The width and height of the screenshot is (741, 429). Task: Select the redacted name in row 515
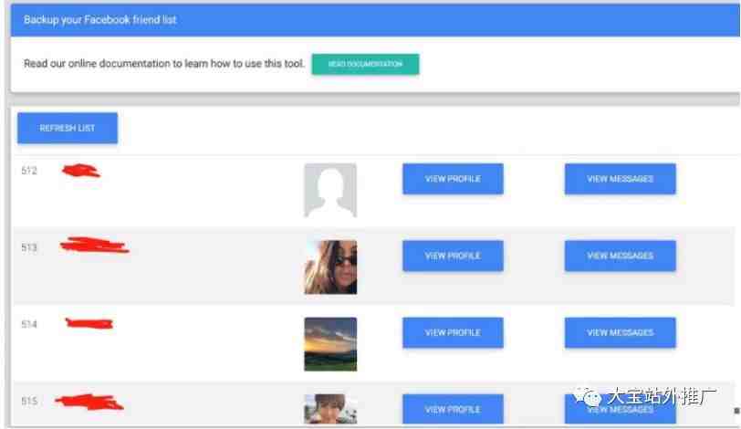click(x=89, y=402)
